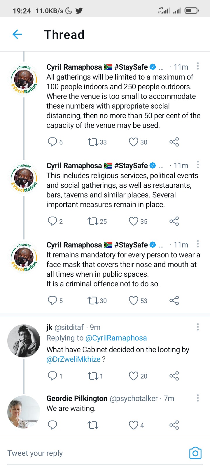Tap the 'Tweet your reply' field
The image size is (210, 468).
[87, 453]
